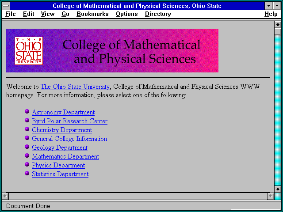Image resolution: width=283 pixels, height=212 pixels.
Task: Follow The Ohio State University link
Action: click(75, 87)
